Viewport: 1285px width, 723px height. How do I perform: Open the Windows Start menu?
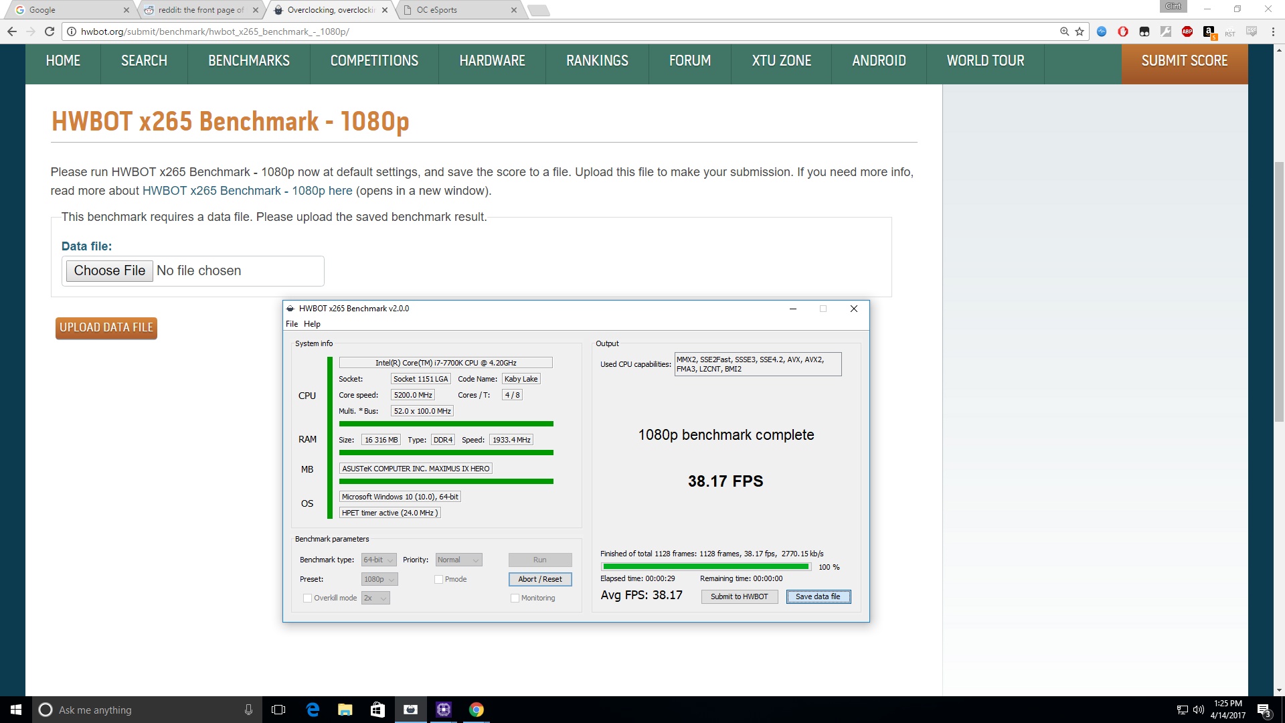pyautogui.click(x=16, y=710)
